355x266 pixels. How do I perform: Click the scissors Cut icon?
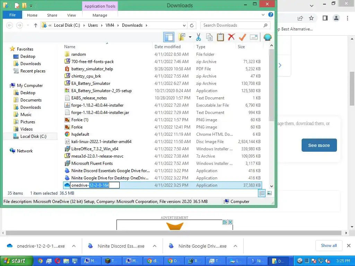199,37
